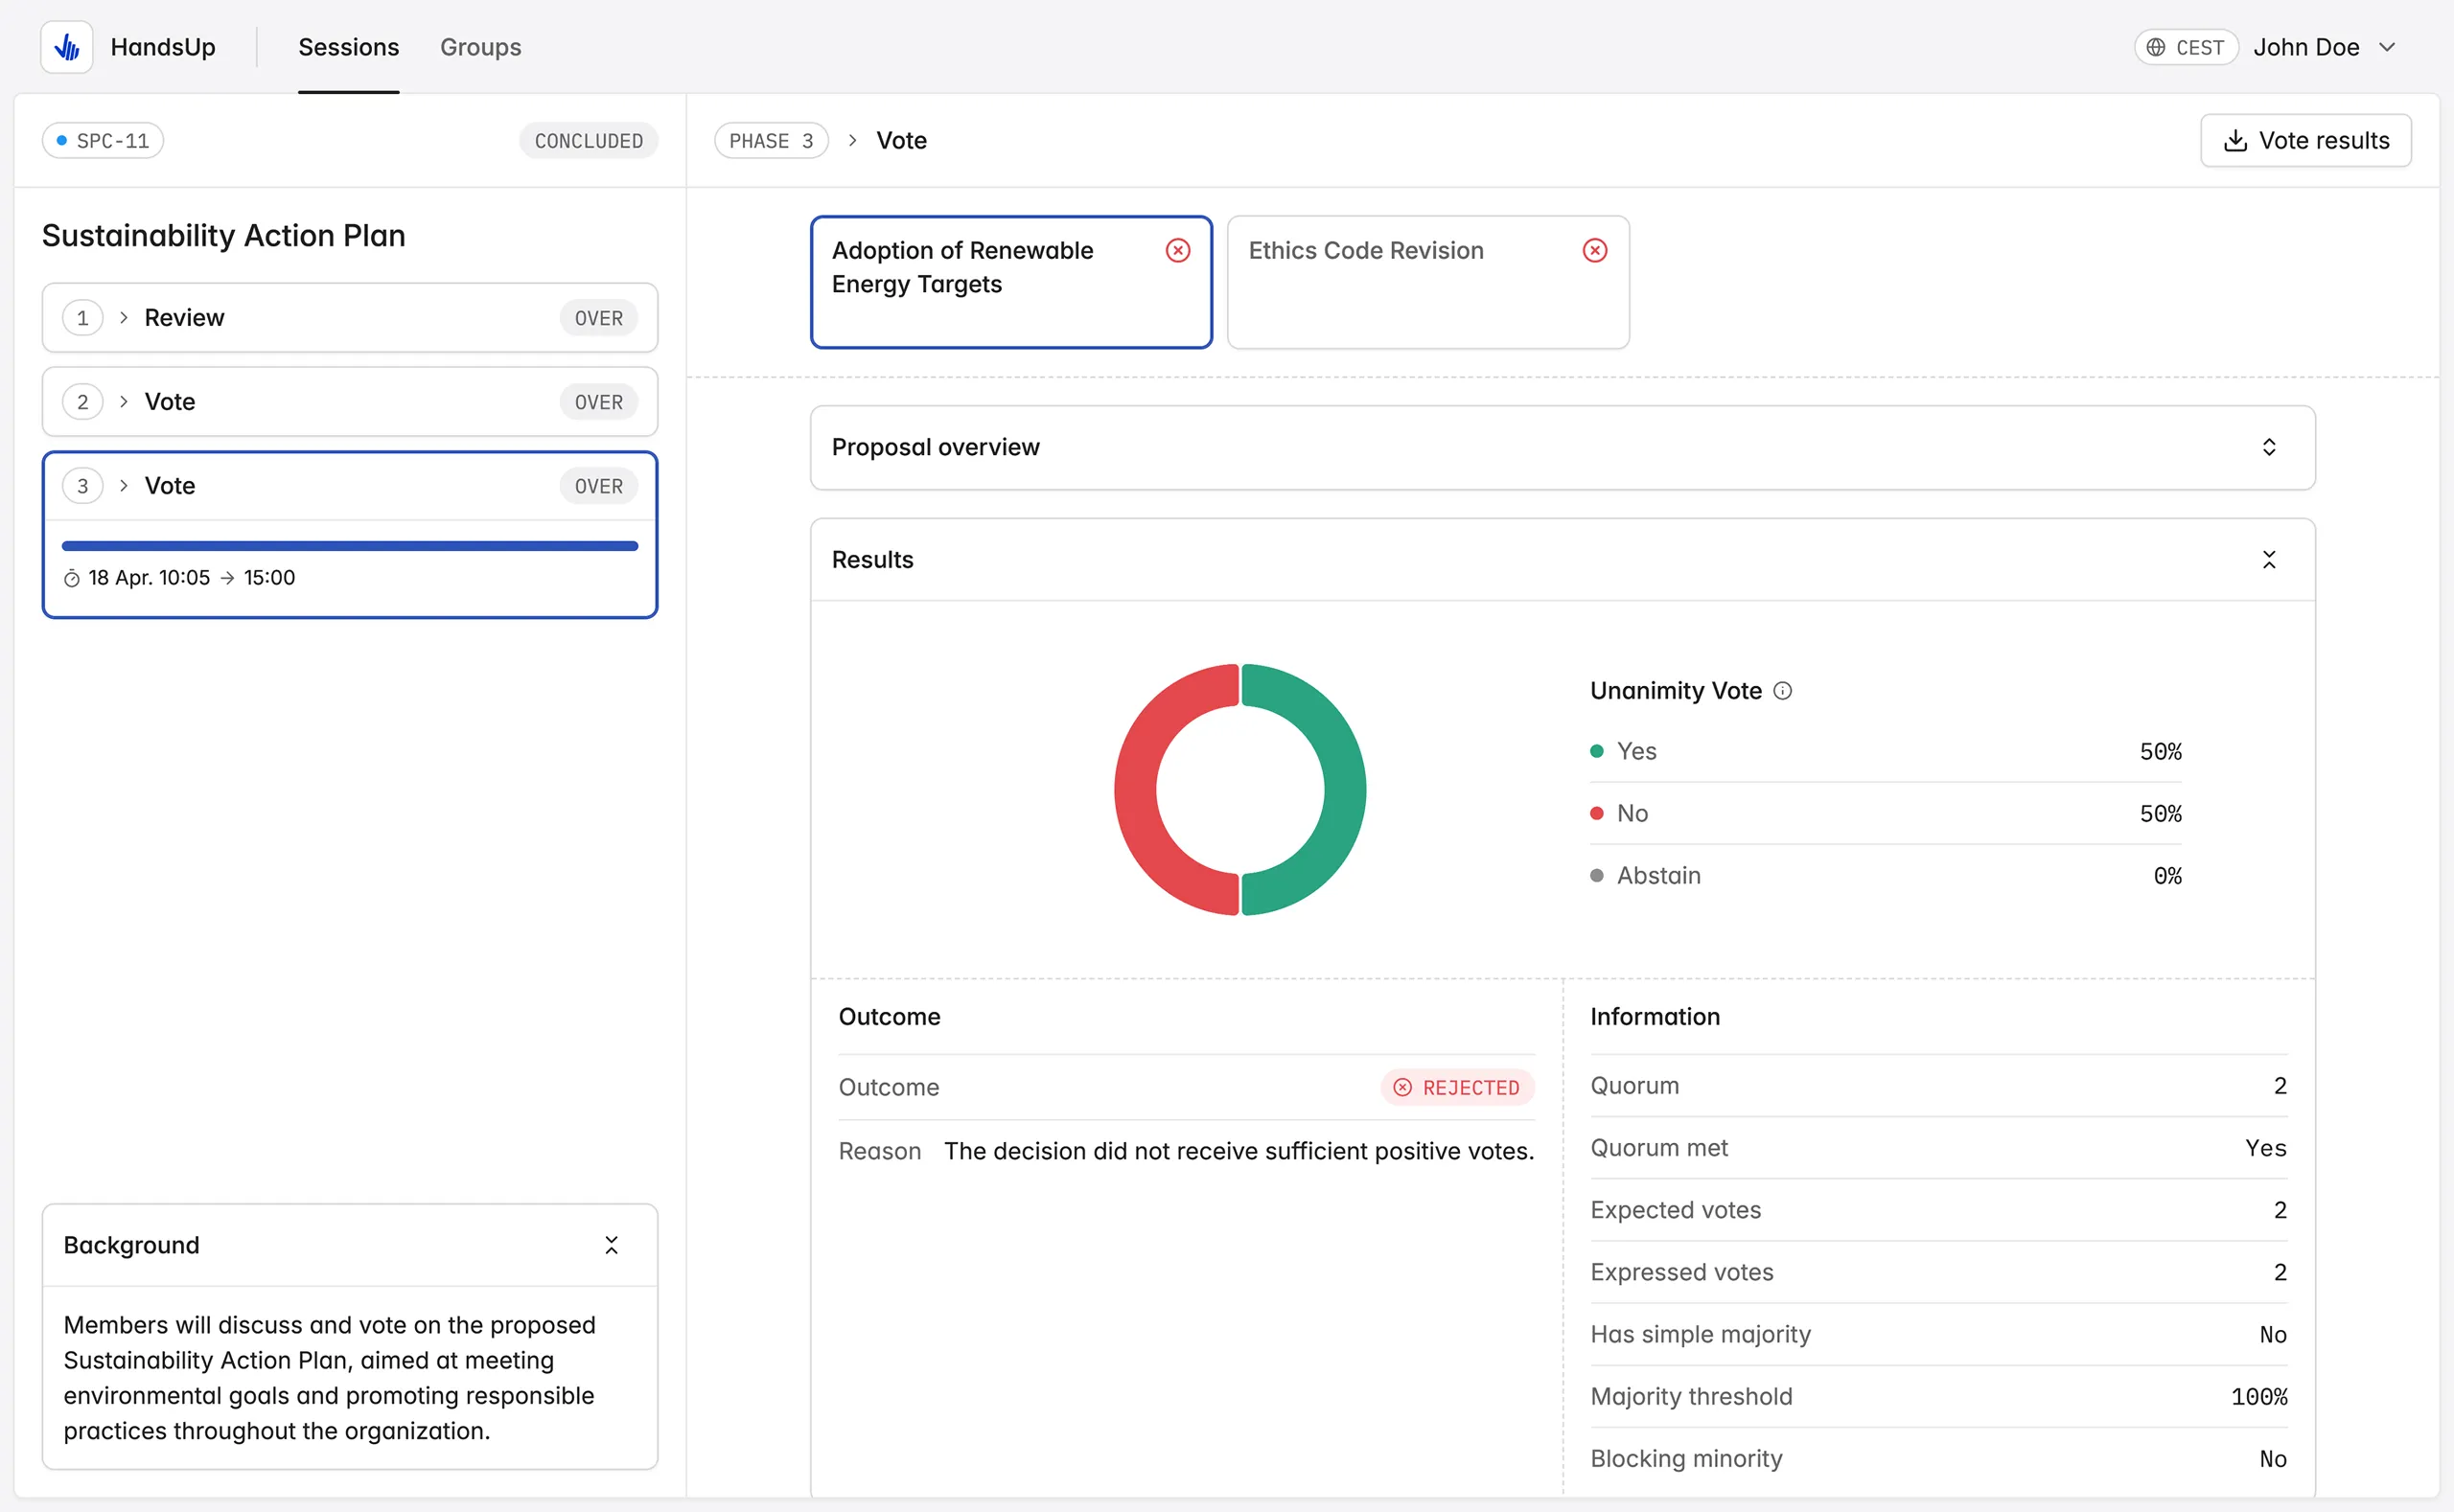Select the Adoption of Renewable Energy Targets card
2454x1512 pixels.
click(1011, 282)
